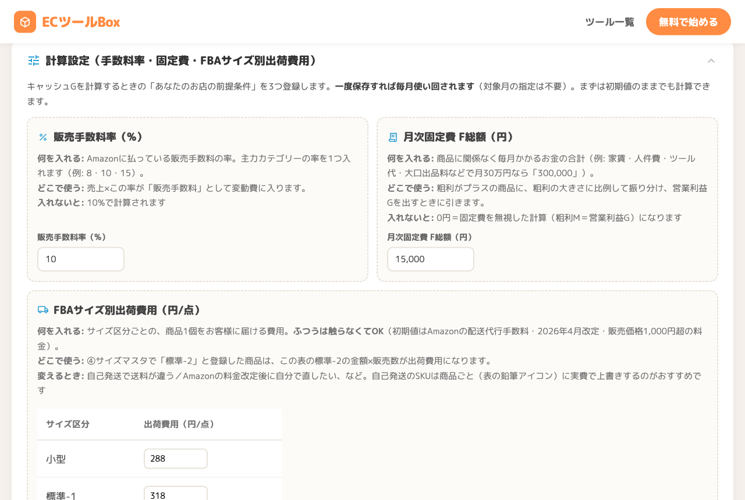The height and width of the screenshot is (500, 745).
Task: Click the receipt icon beside 月次固定費 F総額
Action: 393,137
